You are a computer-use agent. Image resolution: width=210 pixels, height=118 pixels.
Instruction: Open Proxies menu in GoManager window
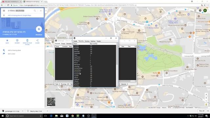(x=63, y=44)
